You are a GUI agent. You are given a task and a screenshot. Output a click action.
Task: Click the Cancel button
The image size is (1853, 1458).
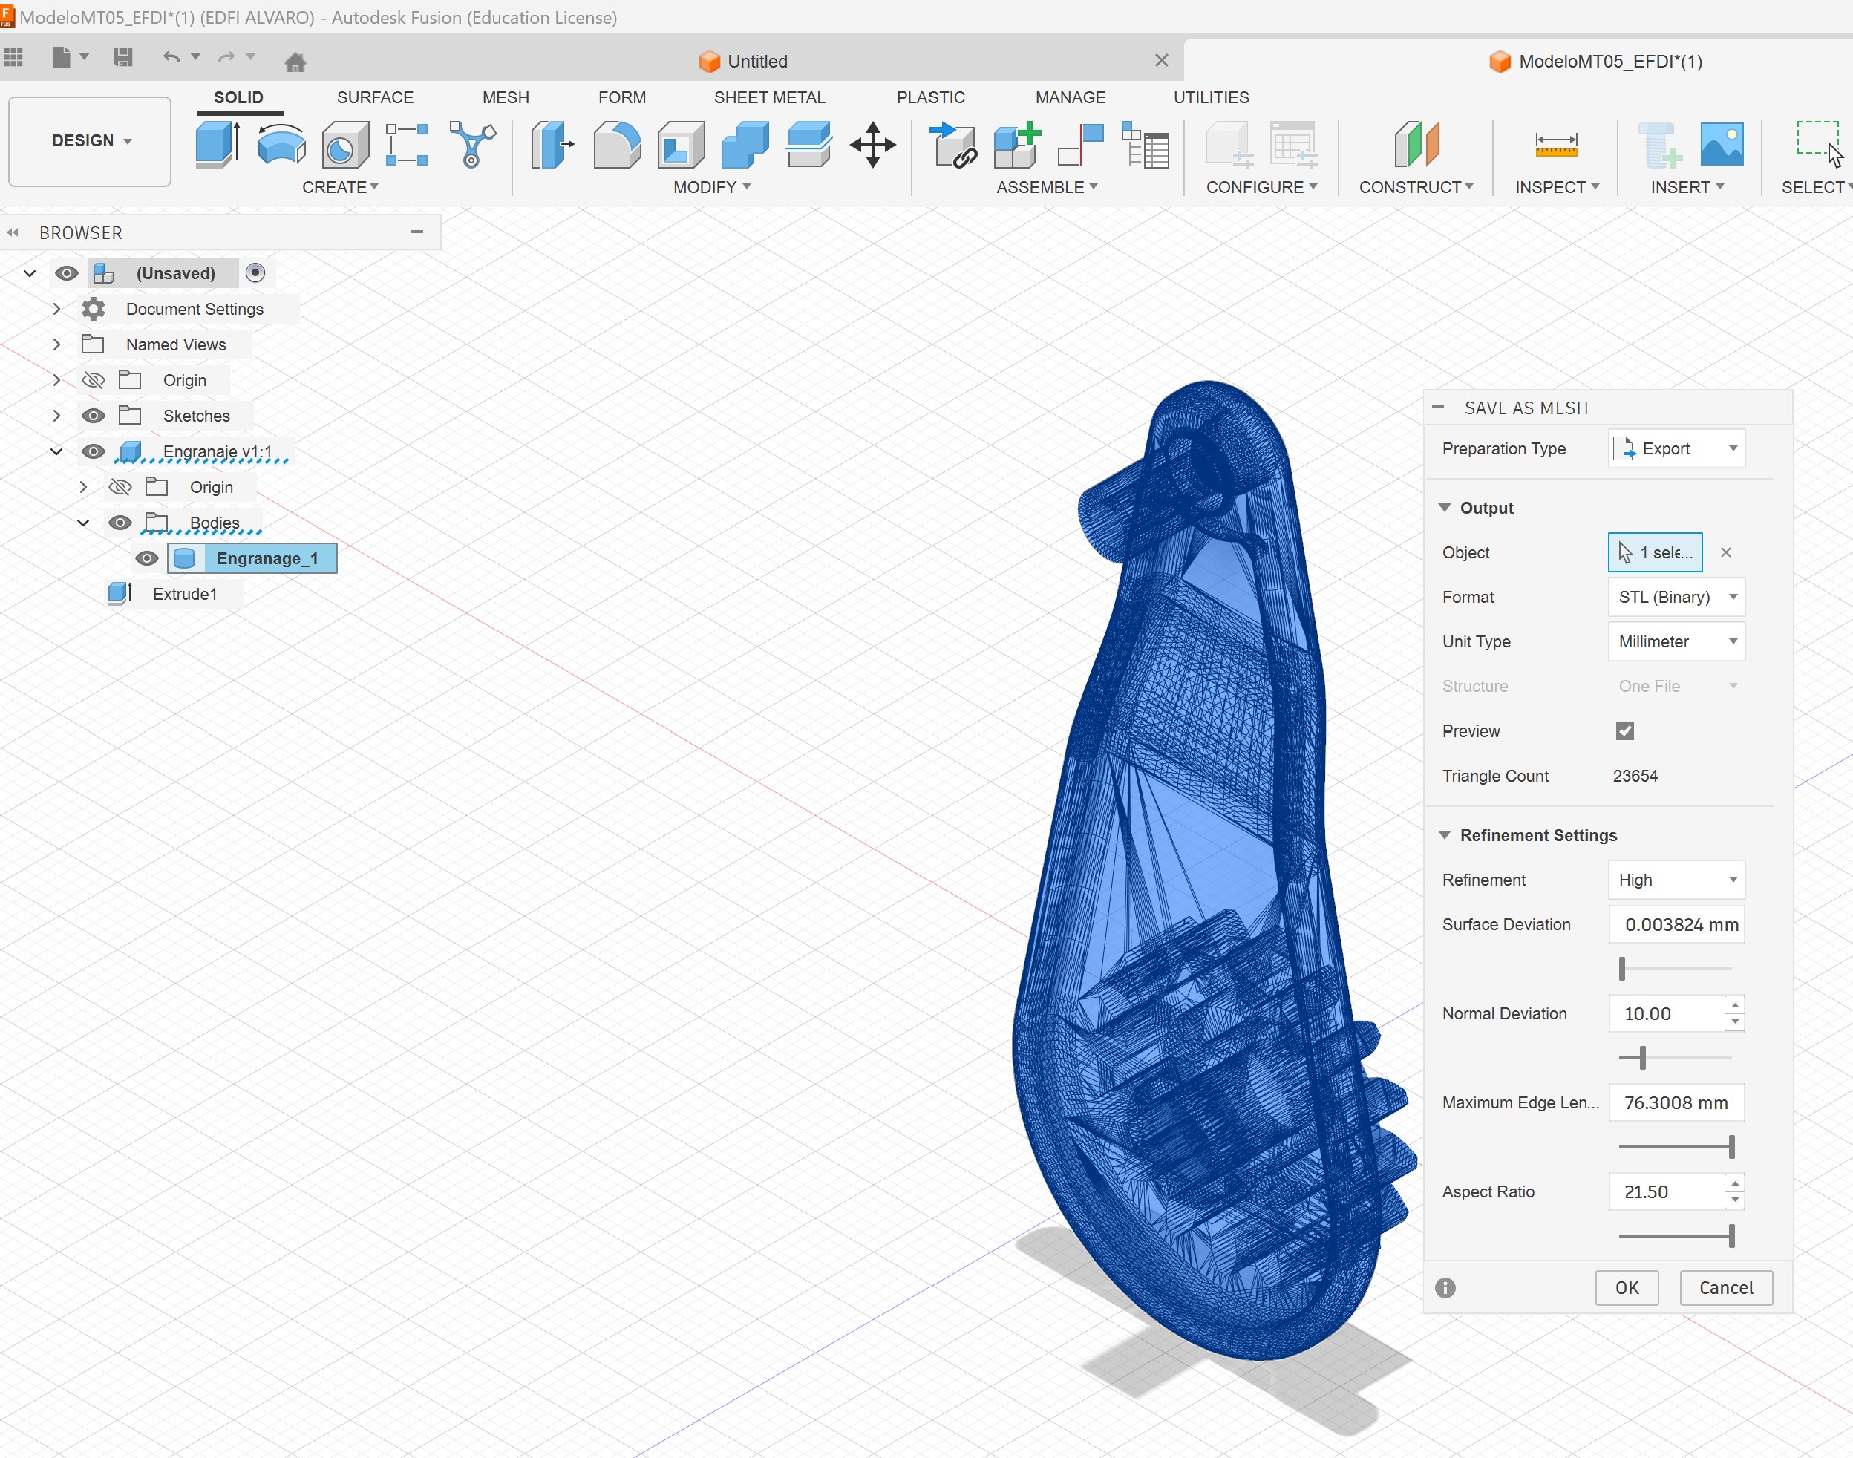point(1725,1287)
